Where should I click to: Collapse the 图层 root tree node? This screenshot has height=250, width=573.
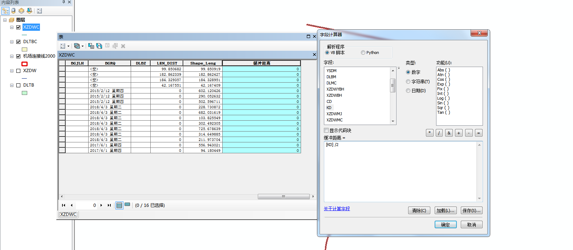5,20
